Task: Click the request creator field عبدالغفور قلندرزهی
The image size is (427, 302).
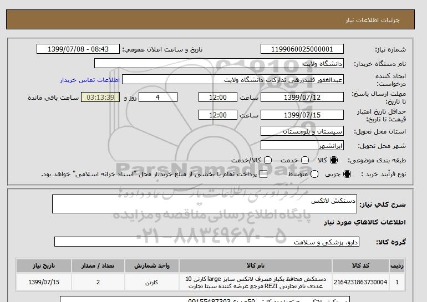Action: pos(233,79)
